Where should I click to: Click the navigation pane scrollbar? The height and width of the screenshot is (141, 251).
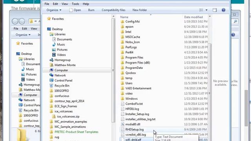(x=113, y=70)
